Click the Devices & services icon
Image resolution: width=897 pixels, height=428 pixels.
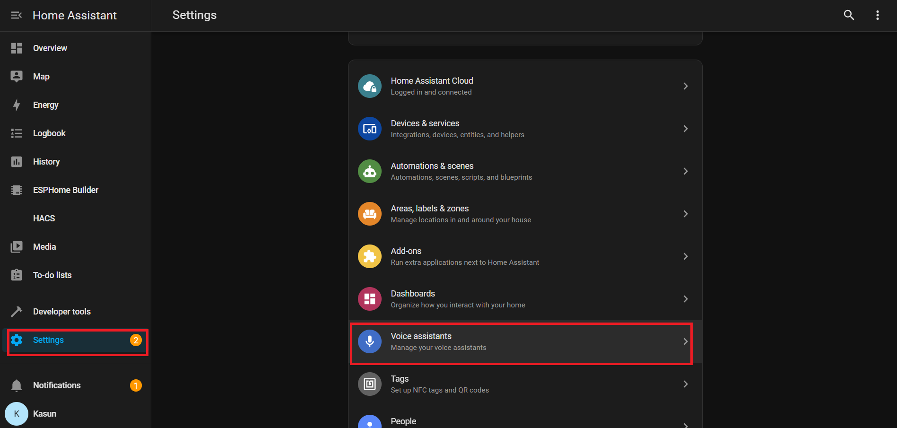370,129
